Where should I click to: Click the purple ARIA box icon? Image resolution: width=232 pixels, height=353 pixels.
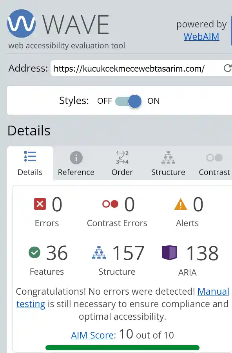(x=170, y=252)
